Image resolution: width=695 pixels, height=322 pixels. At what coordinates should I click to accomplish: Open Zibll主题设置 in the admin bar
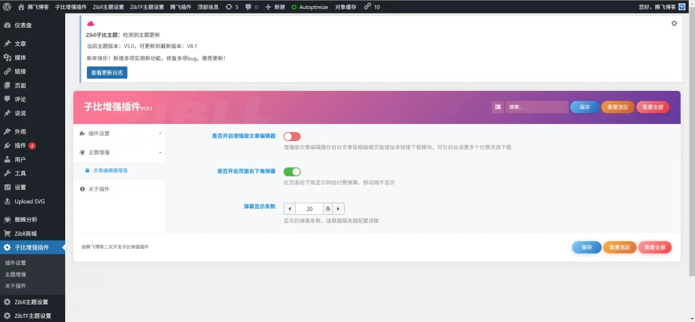[109, 7]
